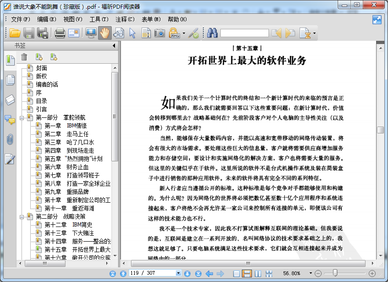Screen dimensions: 388x282
Task: Click the email/send document icon
Action: tap(74, 33)
